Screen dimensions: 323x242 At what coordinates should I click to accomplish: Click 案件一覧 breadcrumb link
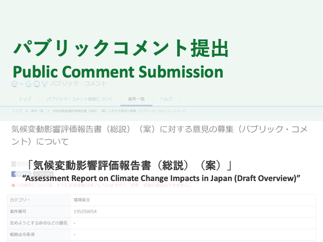point(37,111)
